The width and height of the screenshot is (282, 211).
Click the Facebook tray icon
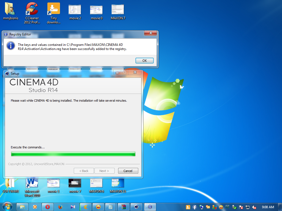195,207
